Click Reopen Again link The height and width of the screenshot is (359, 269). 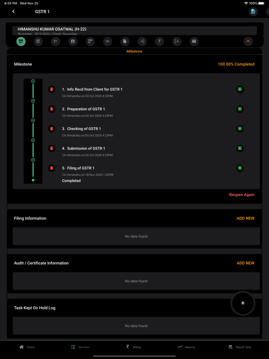[242, 194]
